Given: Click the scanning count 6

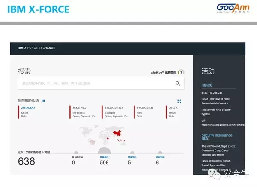Looking at the screenshot, I should (x=157, y=163).
